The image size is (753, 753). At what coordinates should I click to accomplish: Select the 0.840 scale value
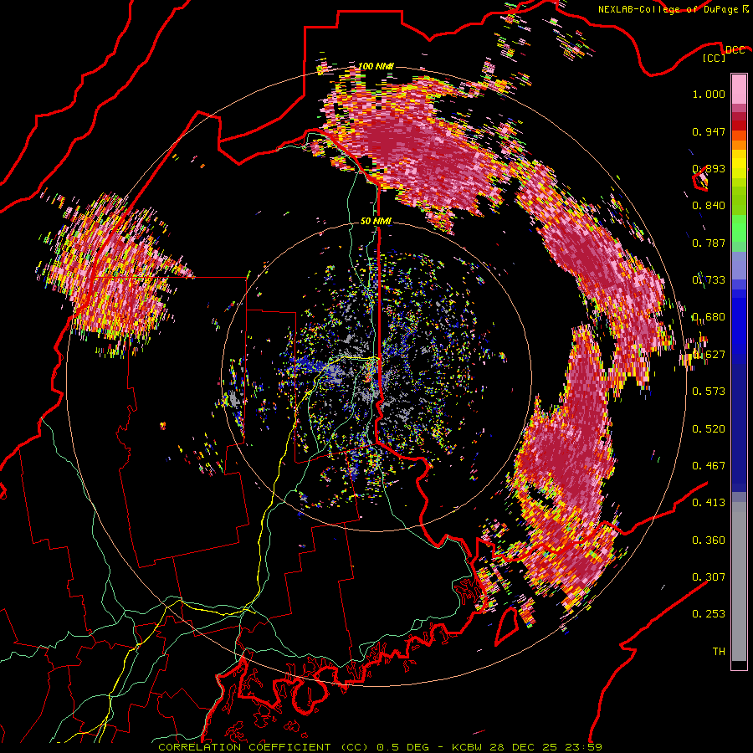click(x=709, y=206)
